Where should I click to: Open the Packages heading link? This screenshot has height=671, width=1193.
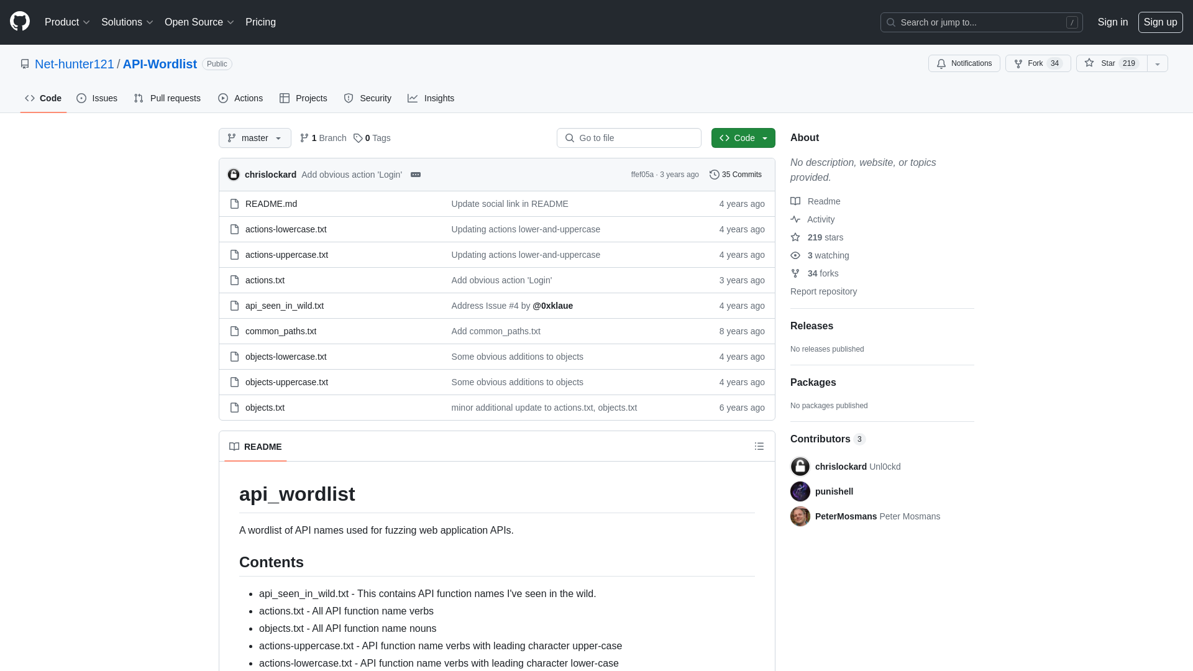click(x=813, y=382)
